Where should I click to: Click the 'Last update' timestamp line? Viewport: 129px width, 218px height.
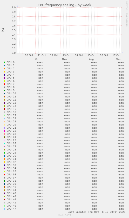[97, 212]
